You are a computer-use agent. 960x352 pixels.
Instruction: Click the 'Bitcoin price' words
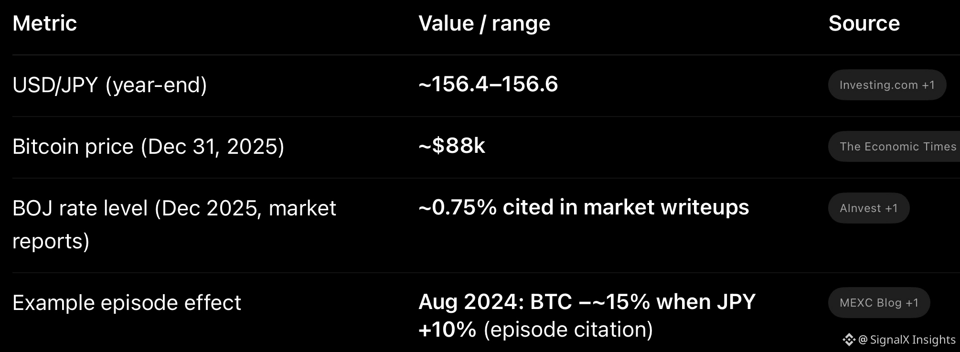click(x=73, y=147)
